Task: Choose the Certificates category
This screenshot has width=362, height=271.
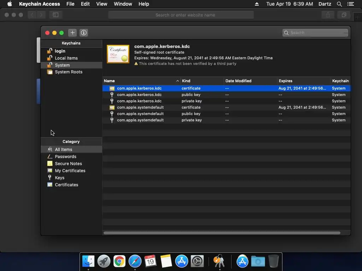Action: click(x=71, y=185)
